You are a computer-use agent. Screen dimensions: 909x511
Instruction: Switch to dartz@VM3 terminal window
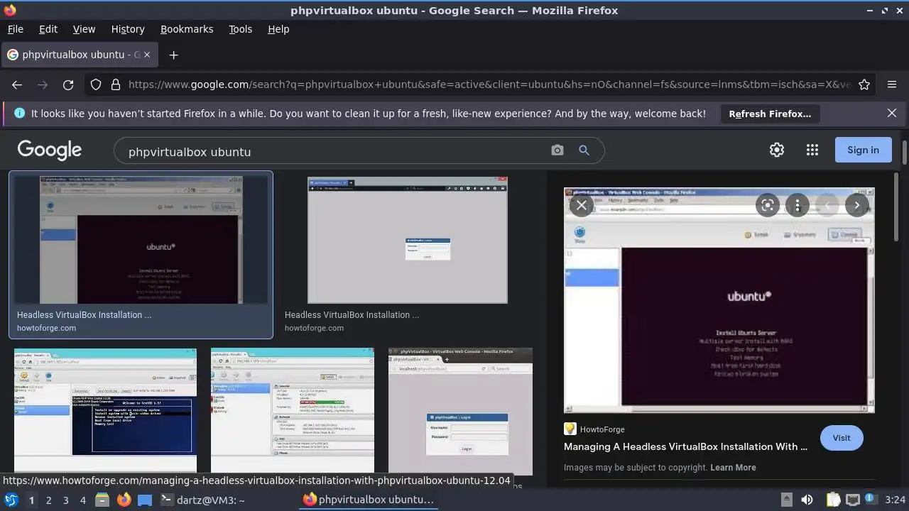click(202, 500)
